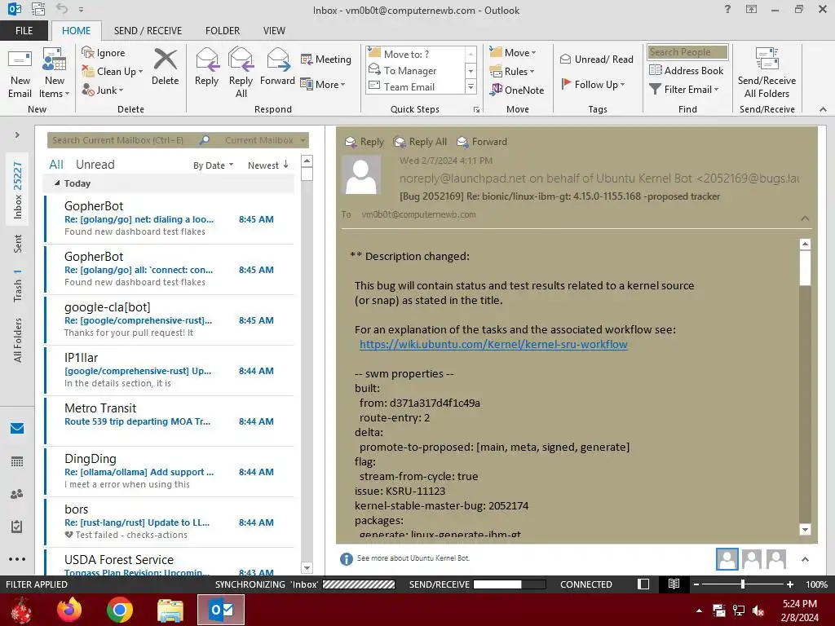Open more navigation options ellipsis
835x626 pixels.
[x=17, y=559]
